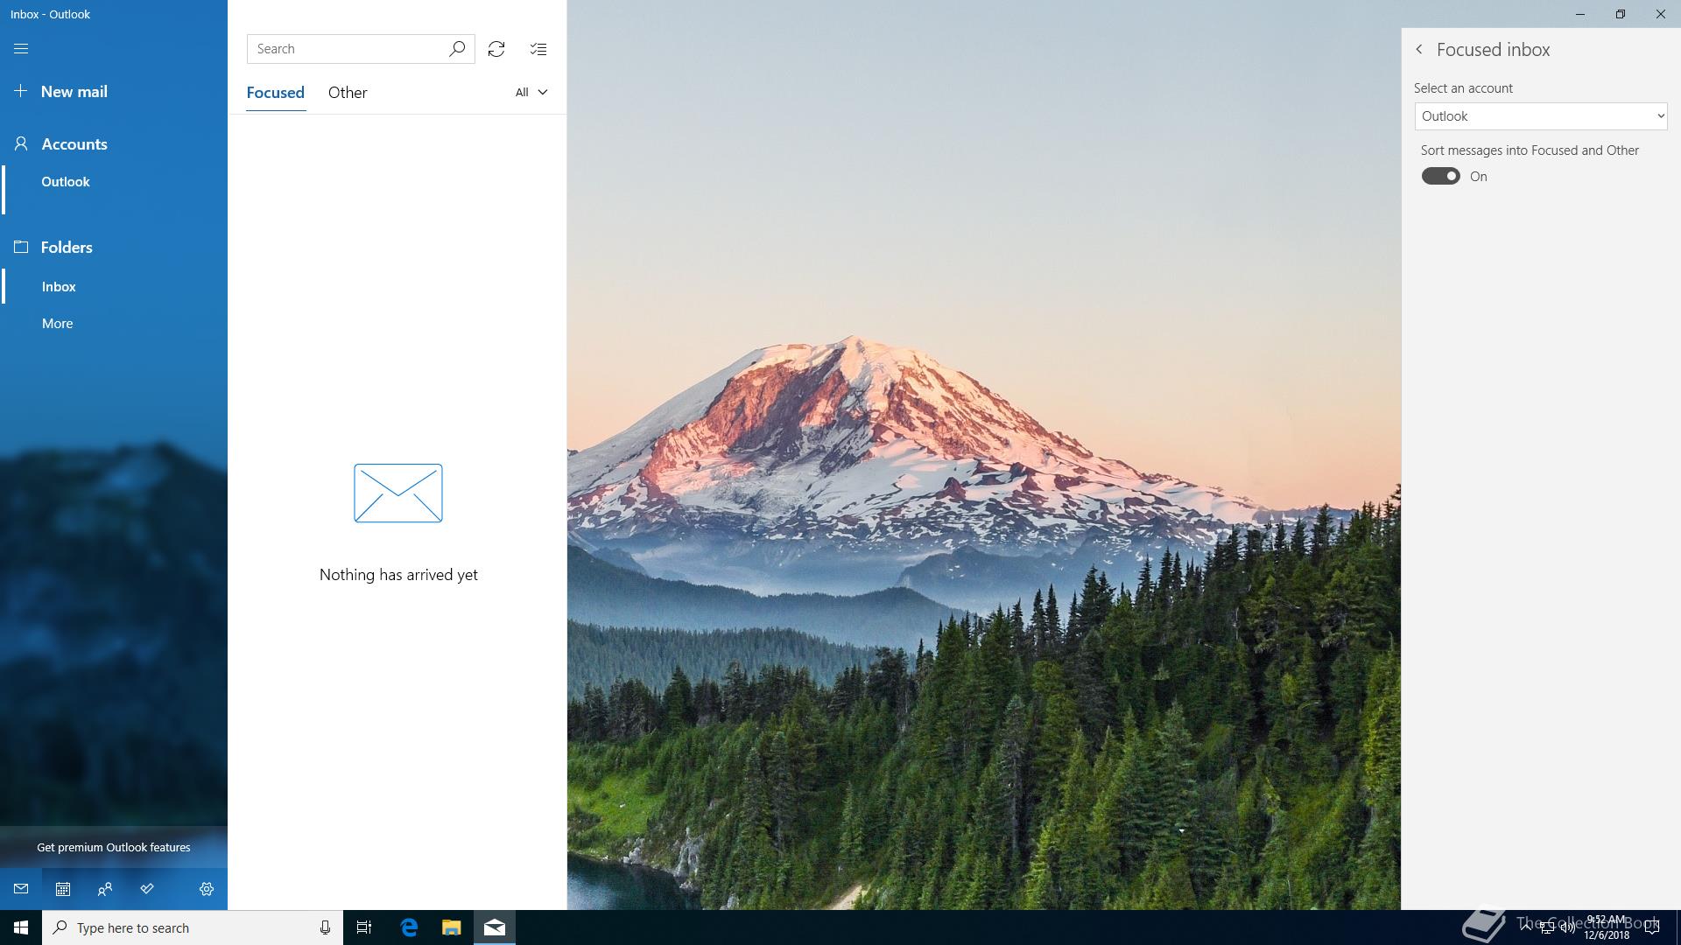1681x945 pixels.
Task: Turn off Focused and Other sorting
Action: 1440,177
